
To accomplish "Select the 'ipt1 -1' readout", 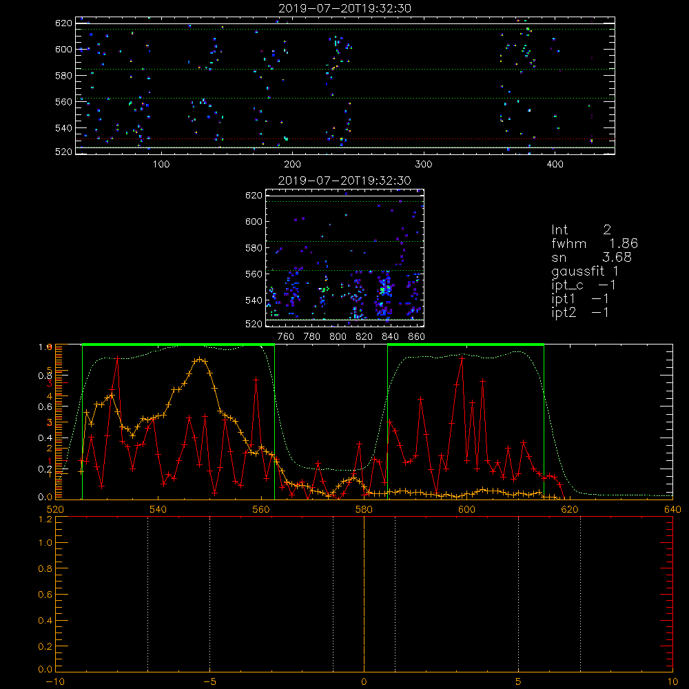I will click(x=580, y=299).
